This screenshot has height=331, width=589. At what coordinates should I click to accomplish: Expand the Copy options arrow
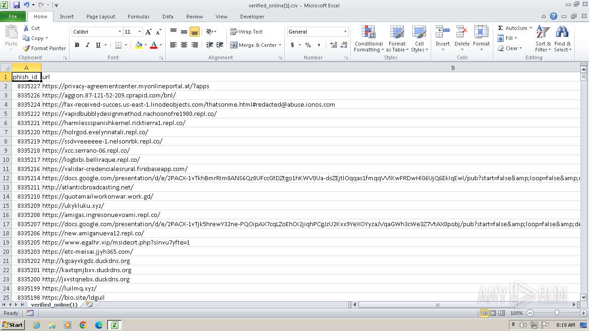pyautogui.click(x=46, y=38)
